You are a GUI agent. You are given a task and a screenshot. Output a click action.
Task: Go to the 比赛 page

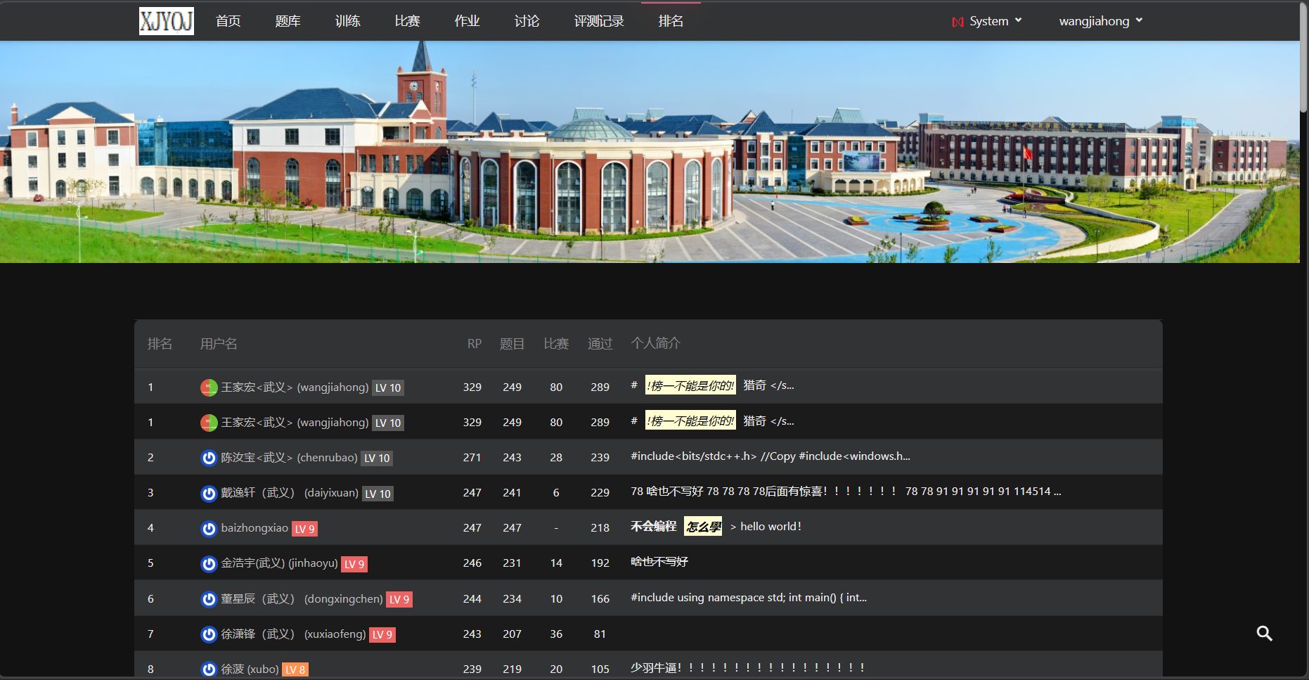(x=407, y=21)
